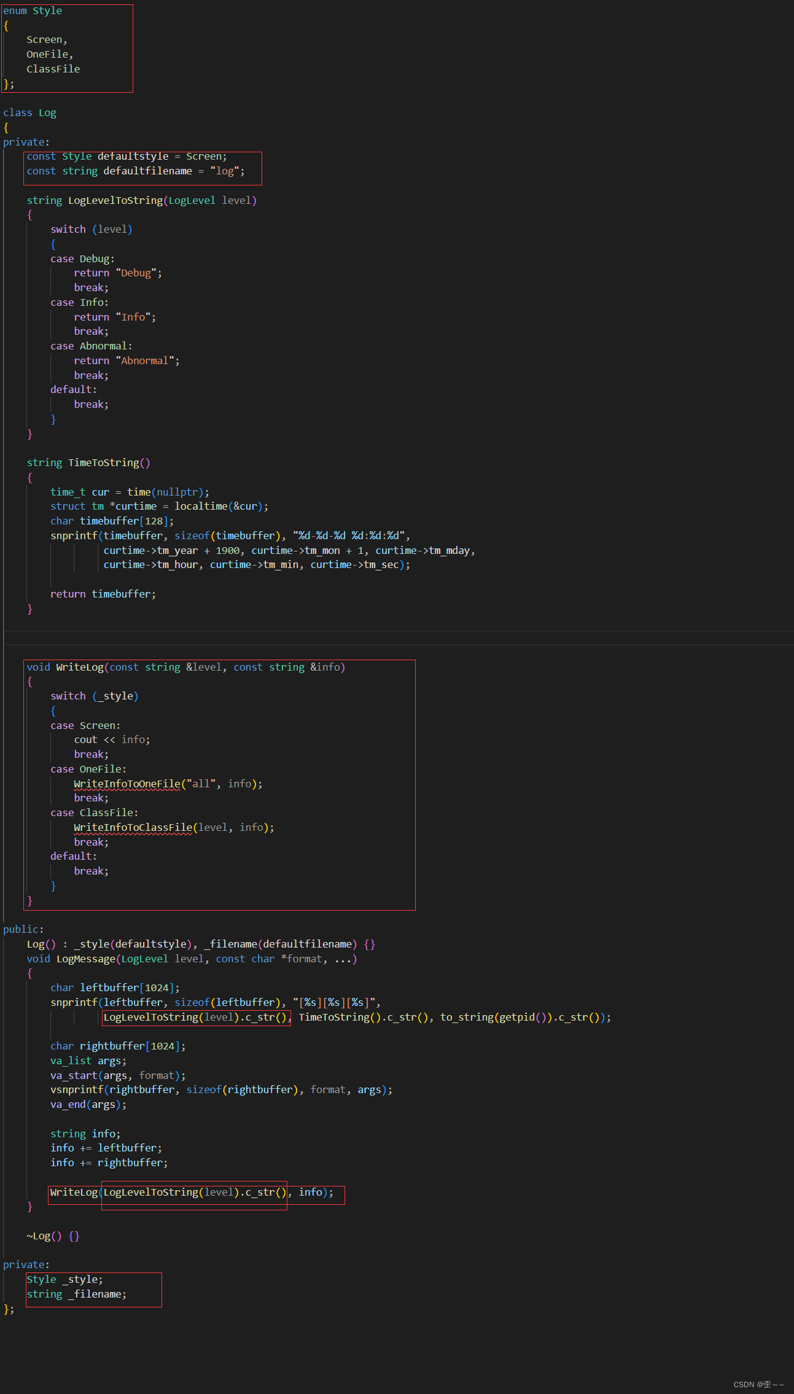794x1394 pixels.
Task: Click the 'case Info:' label
Action: tap(79, 303)
